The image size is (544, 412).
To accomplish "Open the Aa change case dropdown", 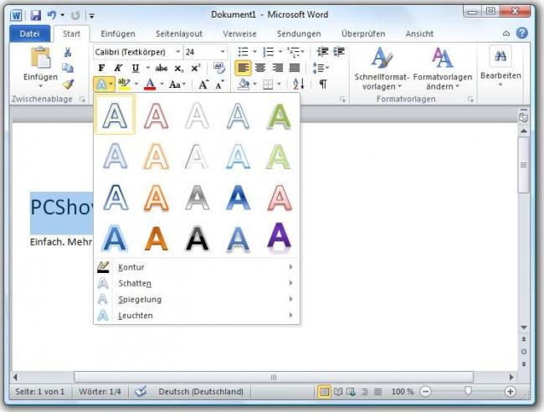I will point(177,85).
